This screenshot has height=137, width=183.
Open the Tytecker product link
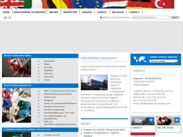[x=49, y=77]
